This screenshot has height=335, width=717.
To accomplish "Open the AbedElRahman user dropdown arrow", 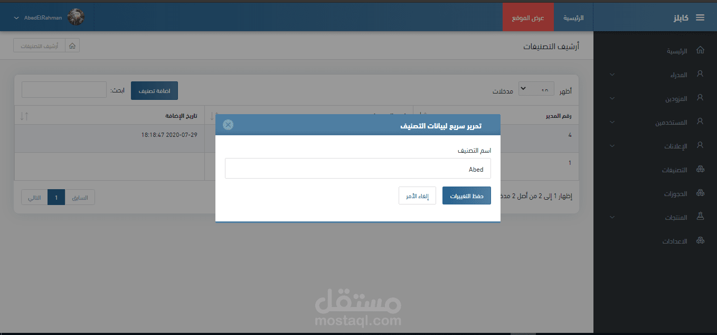I will point(16,18).
